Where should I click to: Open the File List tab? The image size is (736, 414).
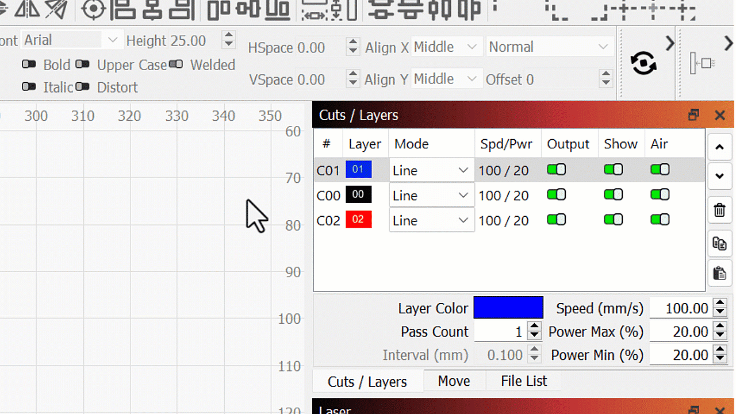tap(523, 381)
